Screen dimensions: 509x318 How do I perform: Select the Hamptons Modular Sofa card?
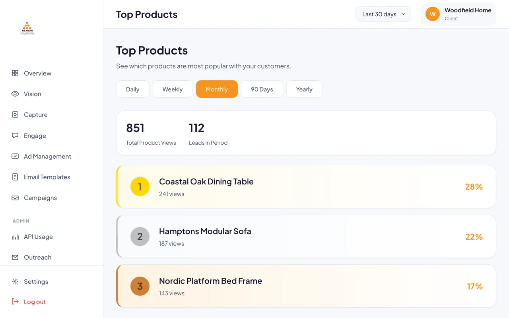click(x=306, y=237)
